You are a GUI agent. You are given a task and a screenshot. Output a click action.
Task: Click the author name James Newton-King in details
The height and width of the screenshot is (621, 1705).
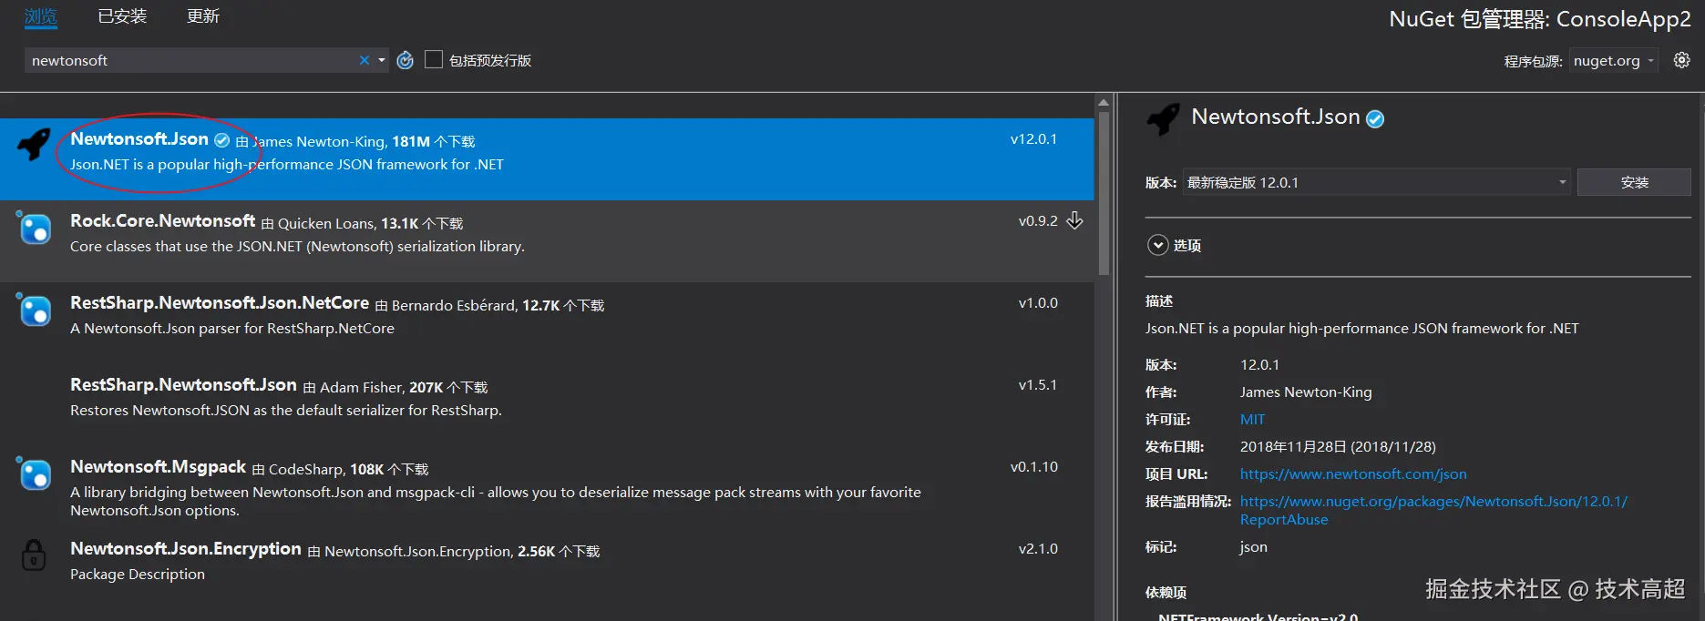coord(1306,392)
